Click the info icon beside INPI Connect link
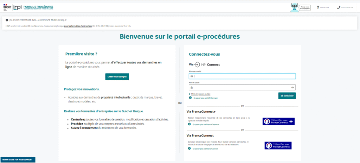The height and width of the screenshot is (163, 360). pos(190,98)
